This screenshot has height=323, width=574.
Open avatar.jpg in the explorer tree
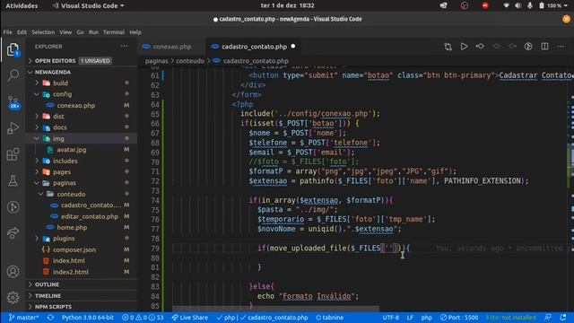[x=72, y=150]
